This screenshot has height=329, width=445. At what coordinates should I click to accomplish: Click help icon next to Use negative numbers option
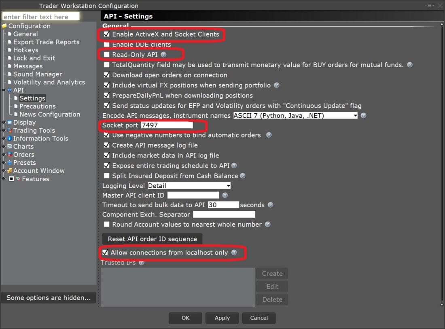point(269,136)
